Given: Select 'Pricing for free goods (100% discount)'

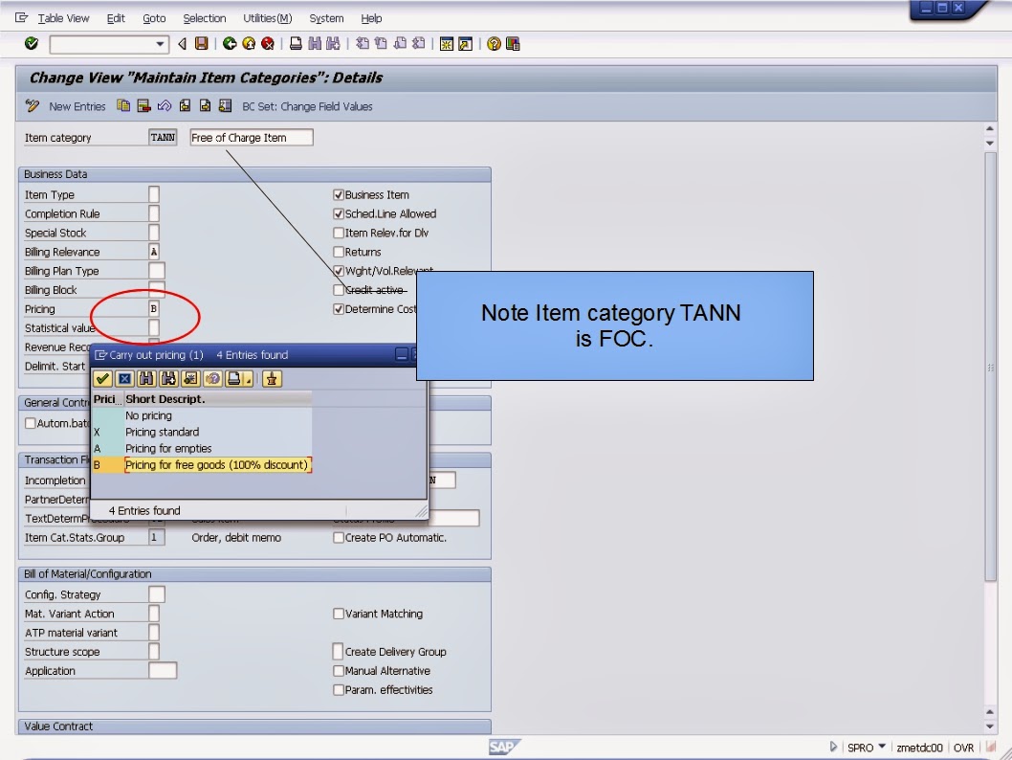Looking at the screenshot, I should (202, 465).
